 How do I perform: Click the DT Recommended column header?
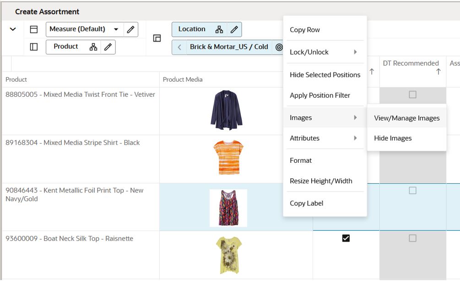(x=411, y=63)
